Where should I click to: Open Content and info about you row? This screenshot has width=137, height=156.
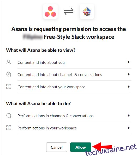(x=69, y=63)
